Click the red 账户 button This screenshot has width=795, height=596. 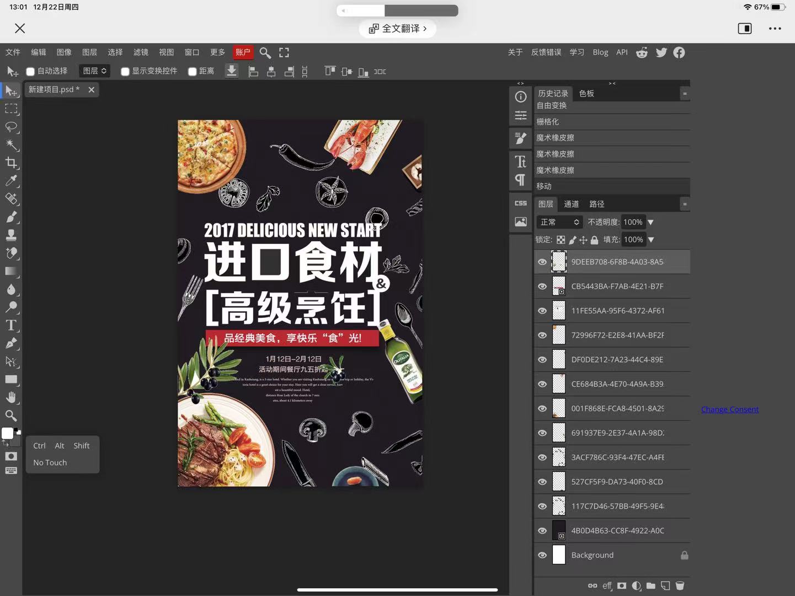coord(243,52)
